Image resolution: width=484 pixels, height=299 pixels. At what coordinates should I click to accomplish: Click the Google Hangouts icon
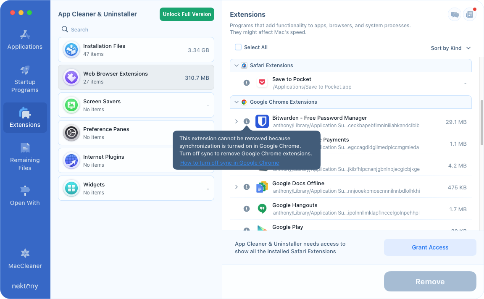tap(262, 209)
